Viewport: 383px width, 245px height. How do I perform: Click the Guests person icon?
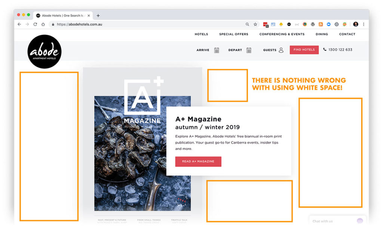pyautogui.click(x=281, y=50)
